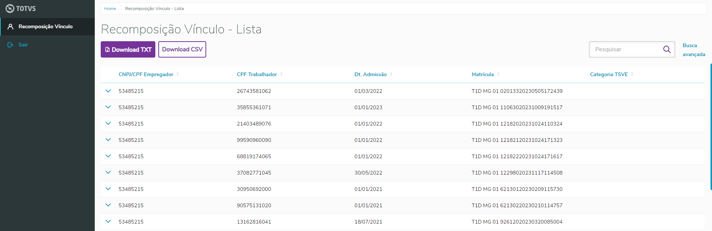Expand row with CPF 35855361071

coord(108,107)
